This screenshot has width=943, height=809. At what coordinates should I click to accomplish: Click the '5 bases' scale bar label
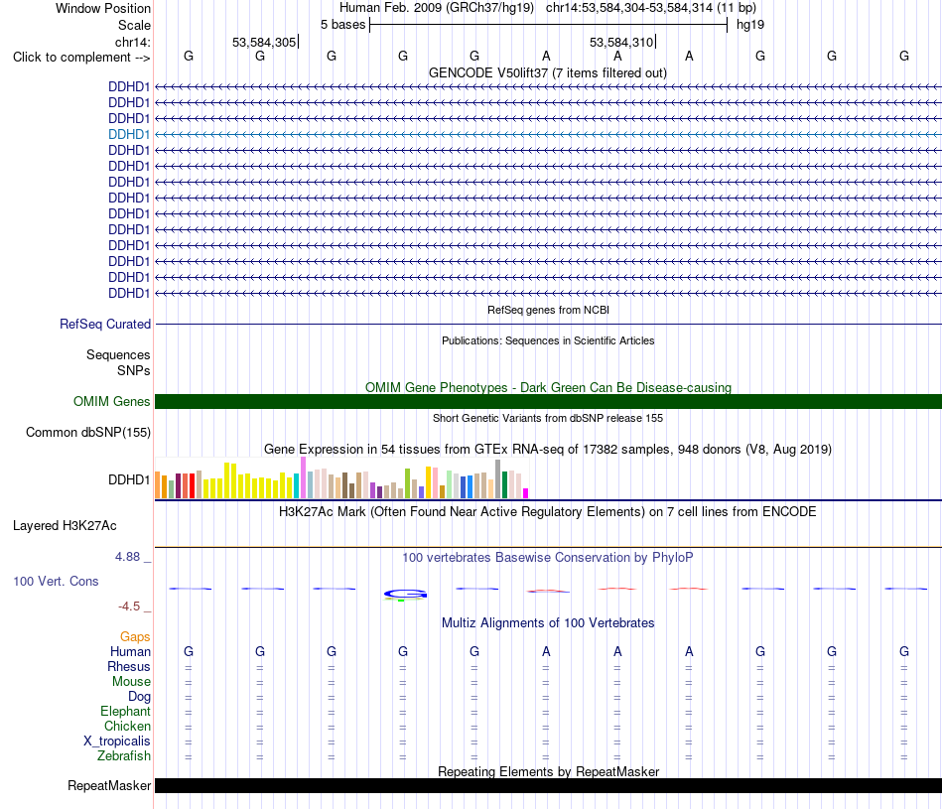342,25
